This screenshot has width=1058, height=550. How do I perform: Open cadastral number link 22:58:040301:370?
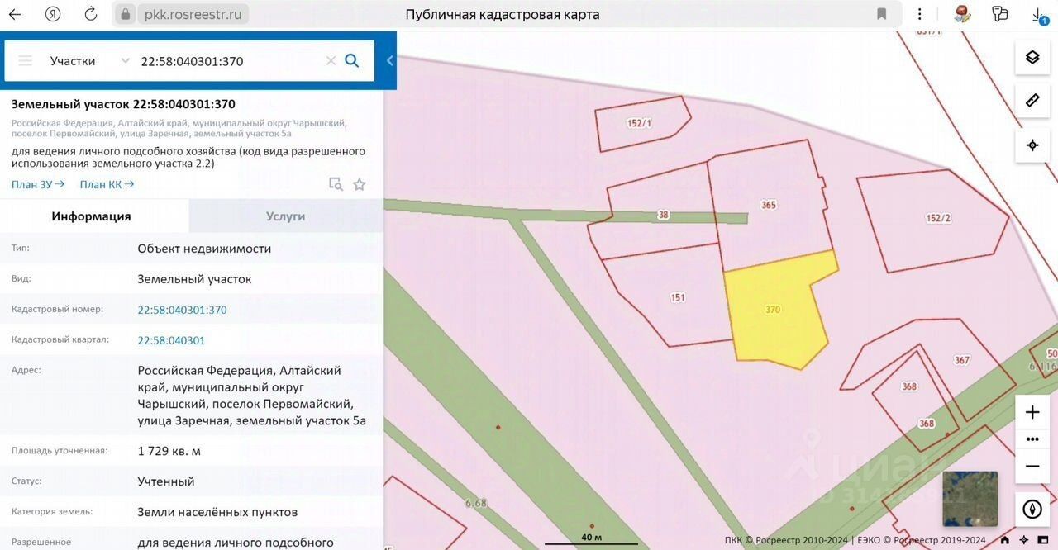click(x=182, y=310)
